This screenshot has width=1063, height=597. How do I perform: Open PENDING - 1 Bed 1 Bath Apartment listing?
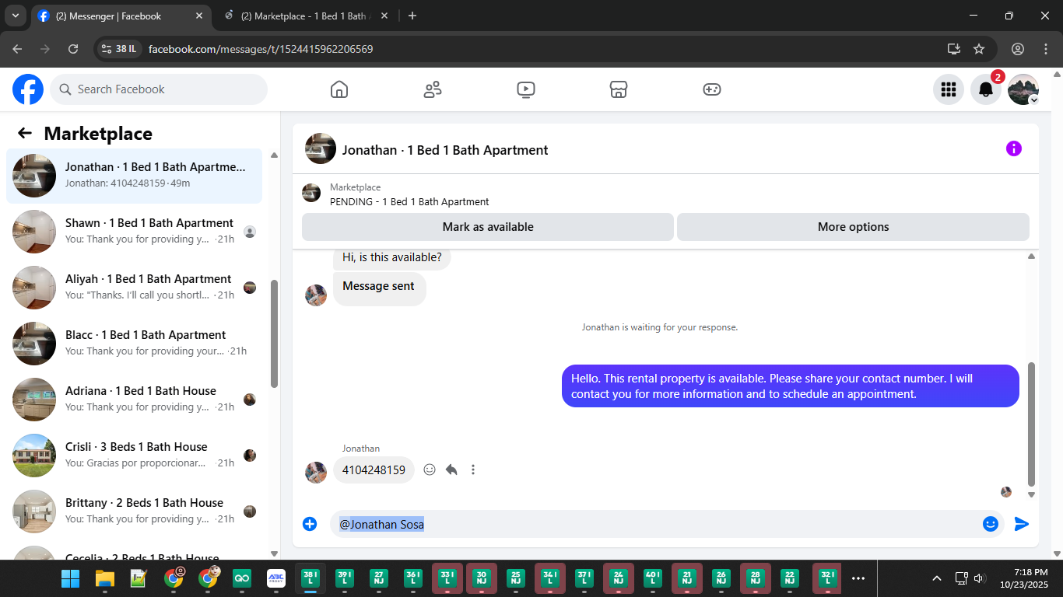pos(409,201)
